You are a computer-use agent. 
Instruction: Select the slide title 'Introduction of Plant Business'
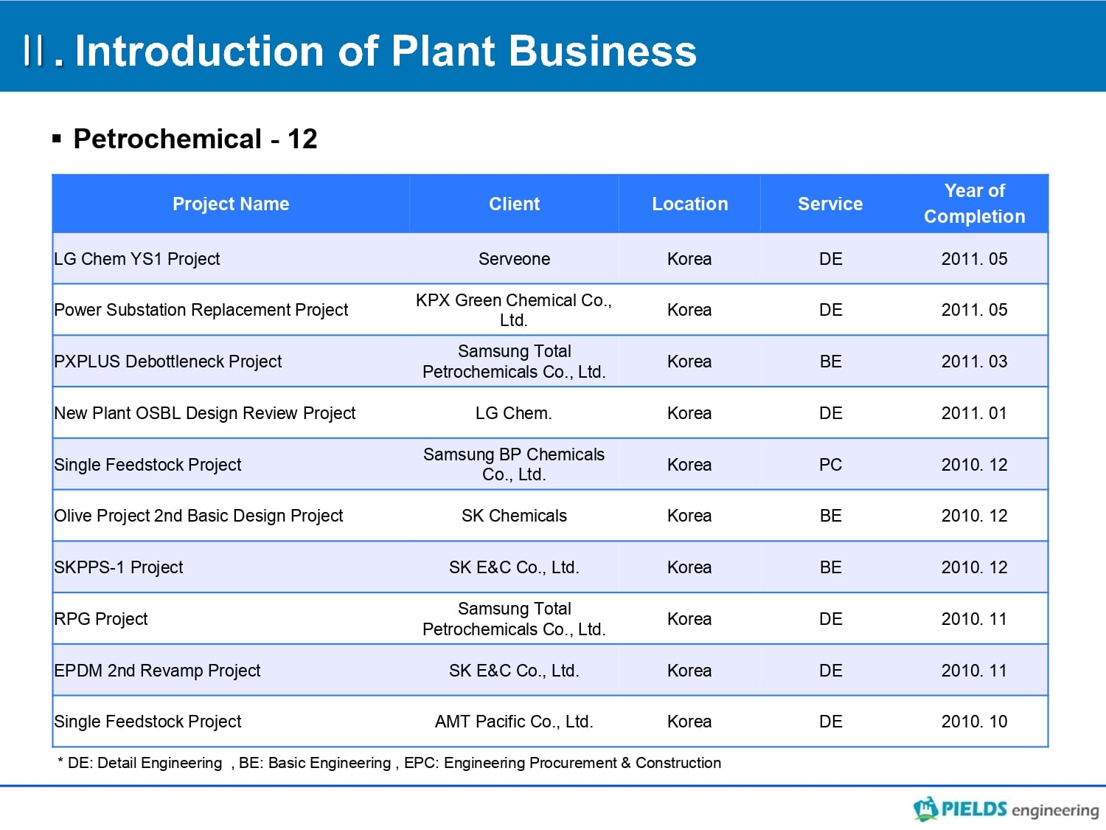pyautogui.click(x=386, y=51)
